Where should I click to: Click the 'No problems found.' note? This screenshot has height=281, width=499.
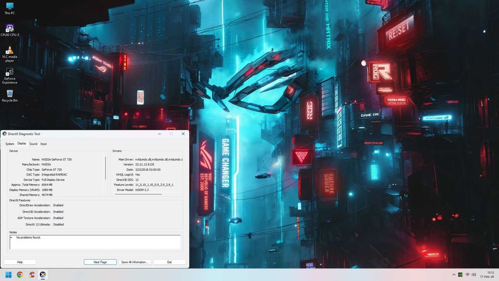click(28, 238)
